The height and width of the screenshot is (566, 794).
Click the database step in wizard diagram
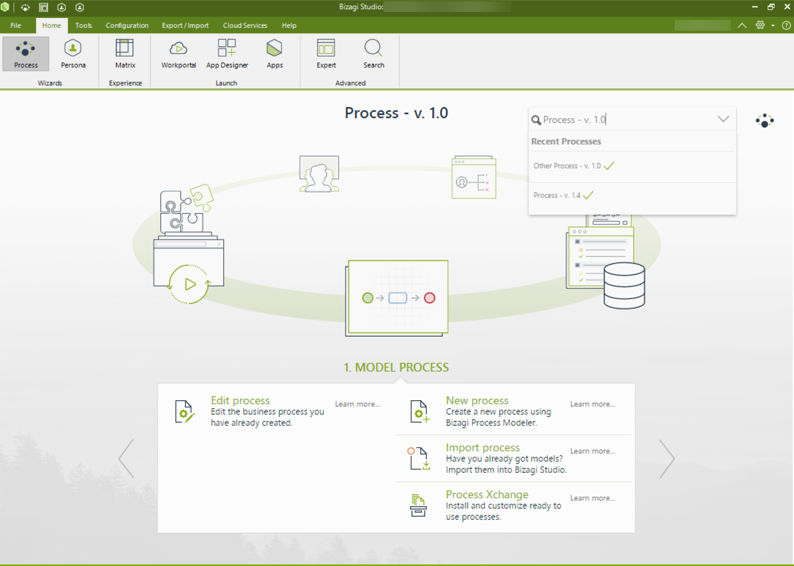click(x=624, y=285)
